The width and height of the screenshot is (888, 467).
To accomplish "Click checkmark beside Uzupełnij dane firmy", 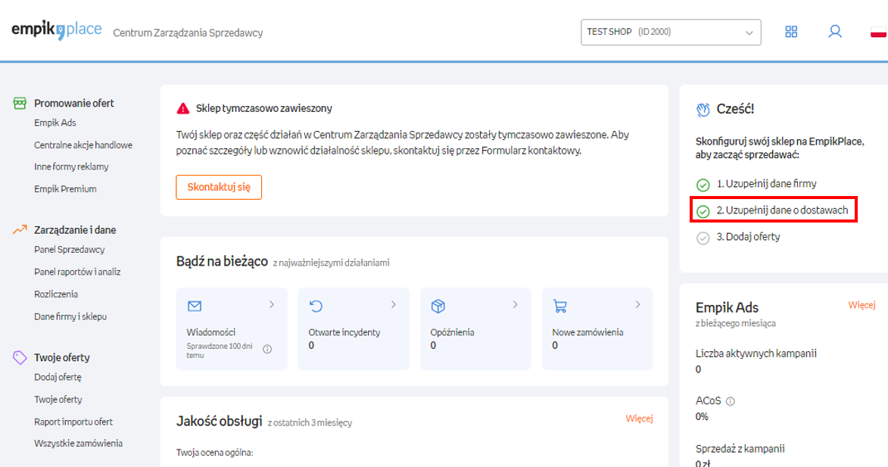I will coord(703,184).
